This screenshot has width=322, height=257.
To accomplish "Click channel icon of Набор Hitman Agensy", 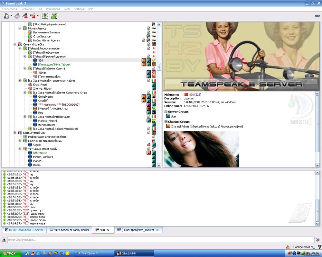I will click(30, 40).
